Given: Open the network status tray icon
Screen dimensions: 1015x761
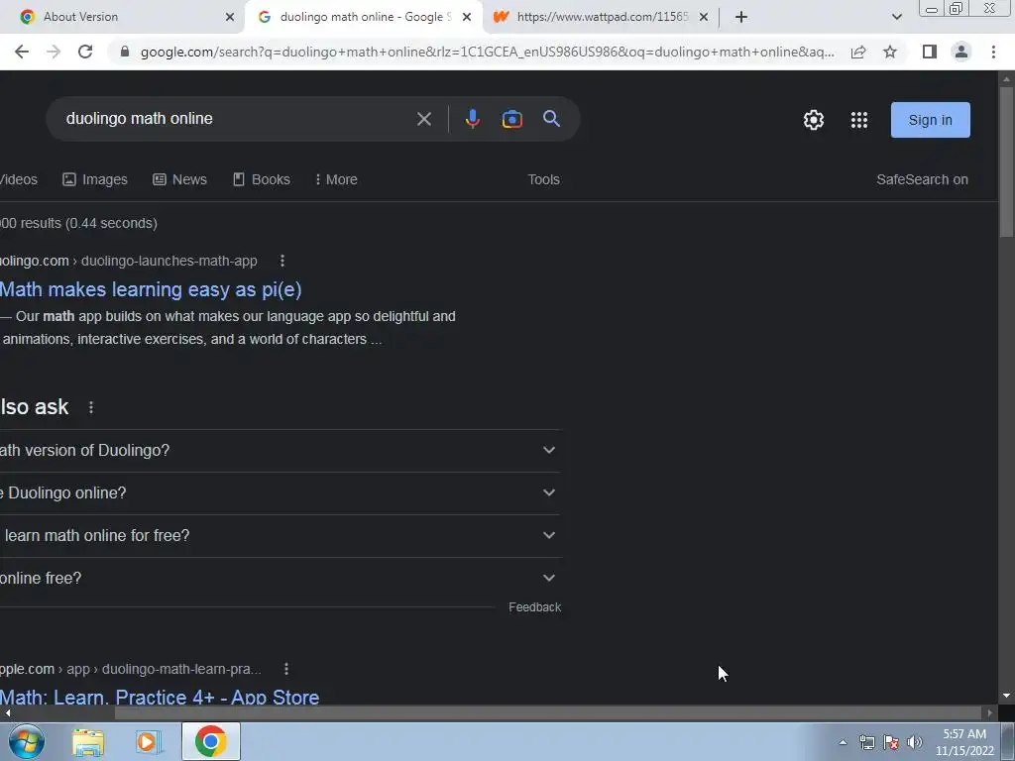Looking at the screenshot, I should (866, 742).
